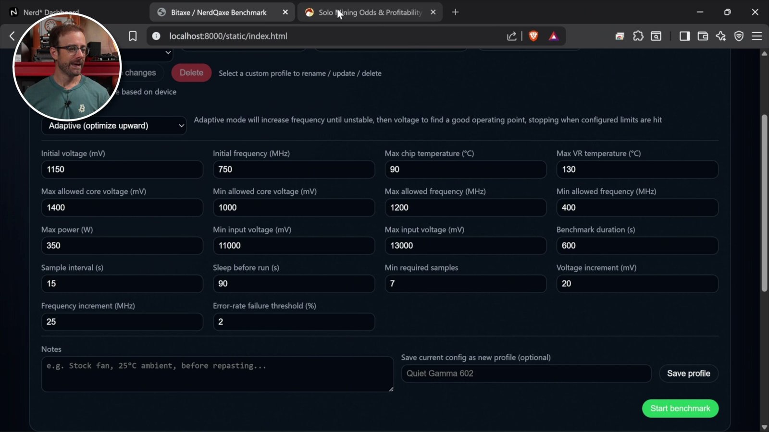769x432 pixels.
Task: Open Brave VPN shield icon
Action: (x=739, y=36)
